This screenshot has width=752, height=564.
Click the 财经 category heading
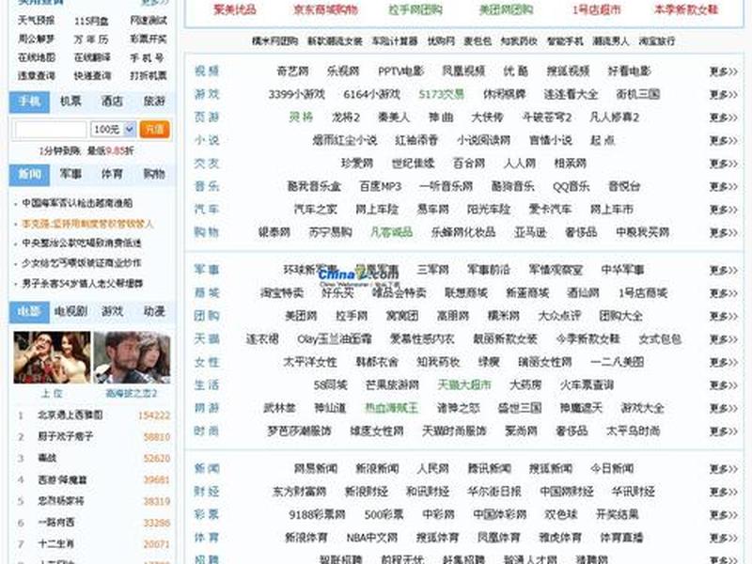[207, 492]
